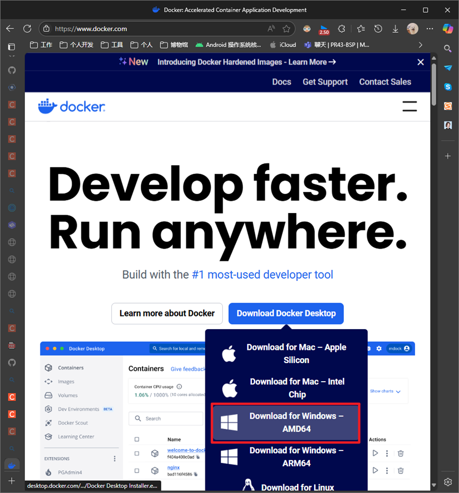The image size is (459, 493).
Task: Expand the bookmarks bar overflow chevron
Action: click(x=421, y=45)
